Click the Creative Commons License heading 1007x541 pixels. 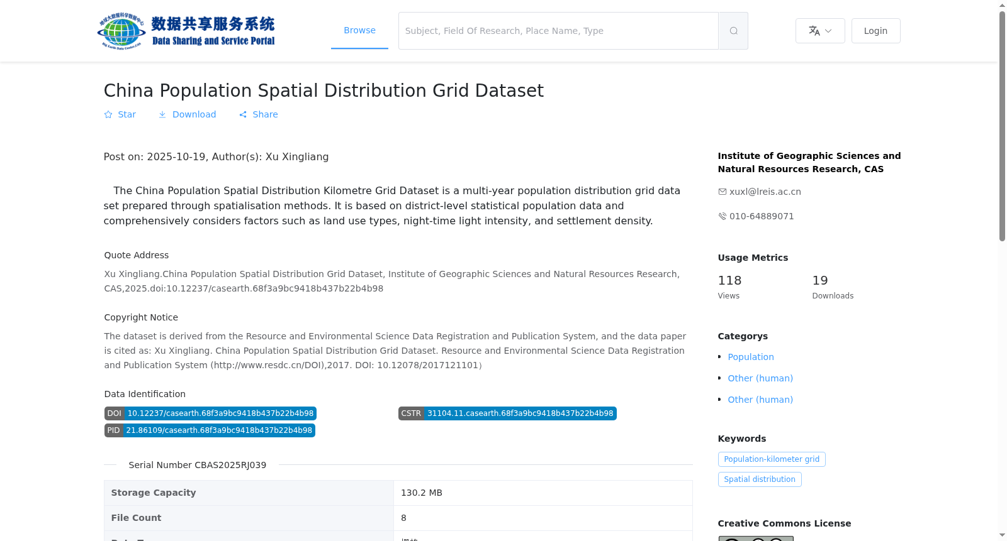[784, 523]
